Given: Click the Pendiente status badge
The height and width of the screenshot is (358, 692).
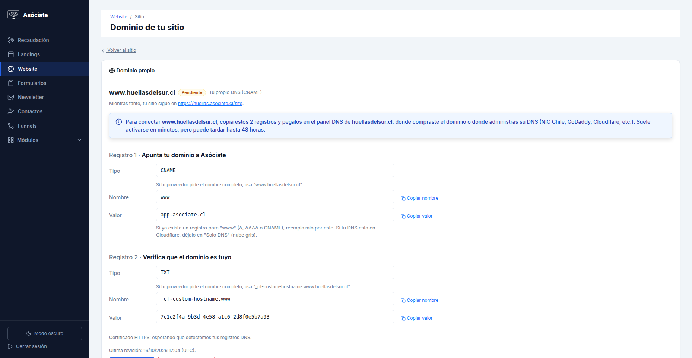Looking at the screenshot, I should point(192,92).
